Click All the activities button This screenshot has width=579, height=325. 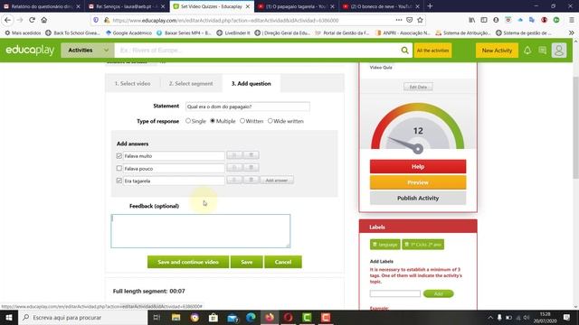[x=432, y=51]
